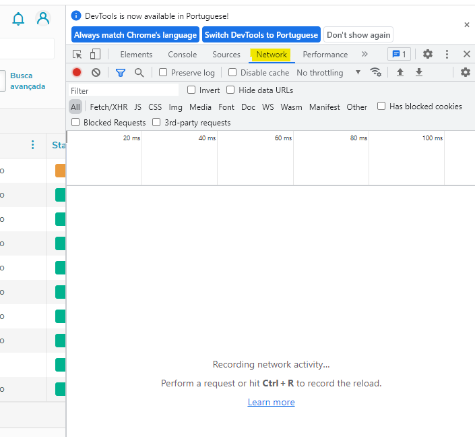Open DevTools main settings gear
The width and height of the screenshot is (475, 437).
tap(427, 54)
